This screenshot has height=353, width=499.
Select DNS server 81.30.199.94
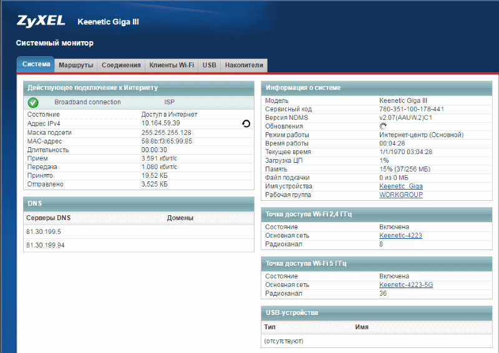pyautogui.click(x=45, y=245)
